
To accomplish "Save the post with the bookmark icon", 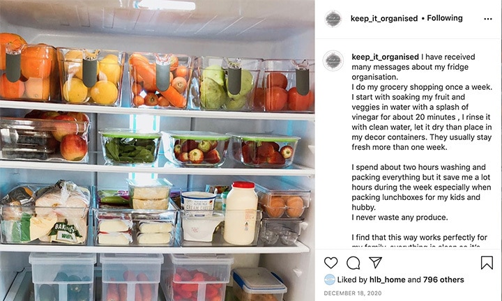I will (x=487, y=263).
